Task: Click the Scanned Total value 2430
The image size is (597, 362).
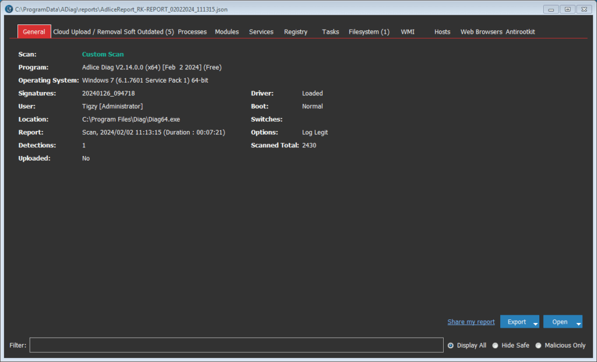Action: 309,145
